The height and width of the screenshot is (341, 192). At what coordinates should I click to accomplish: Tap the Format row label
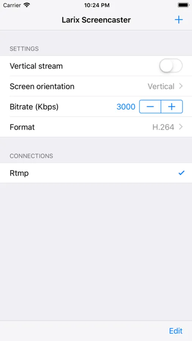click(x=22, y=127)
